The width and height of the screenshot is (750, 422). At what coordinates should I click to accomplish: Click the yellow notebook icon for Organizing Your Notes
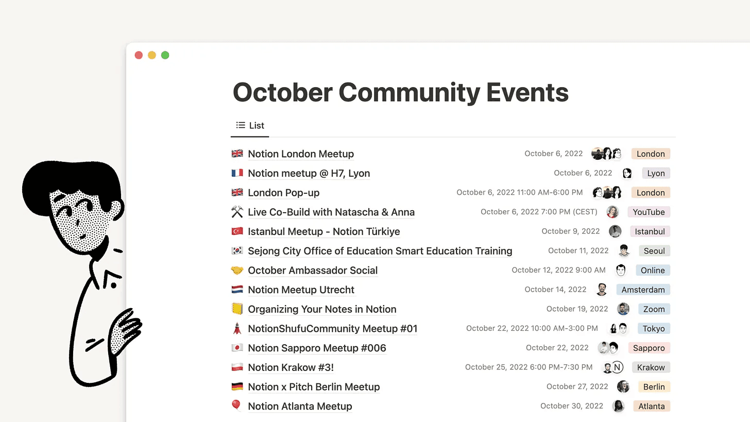[x=237, y=309]
